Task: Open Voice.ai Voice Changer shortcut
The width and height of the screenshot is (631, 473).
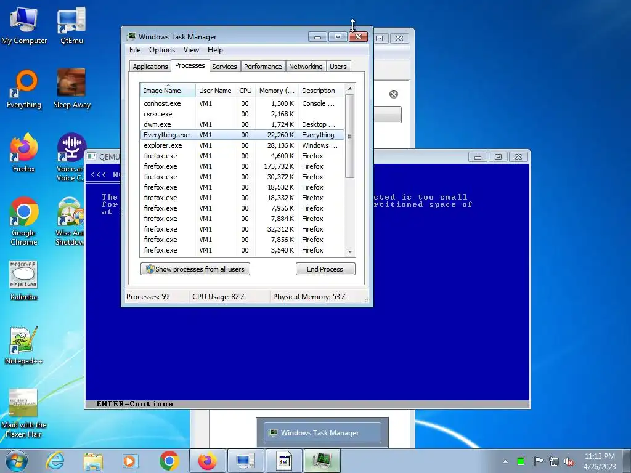Action: click(x=70, y=158)
